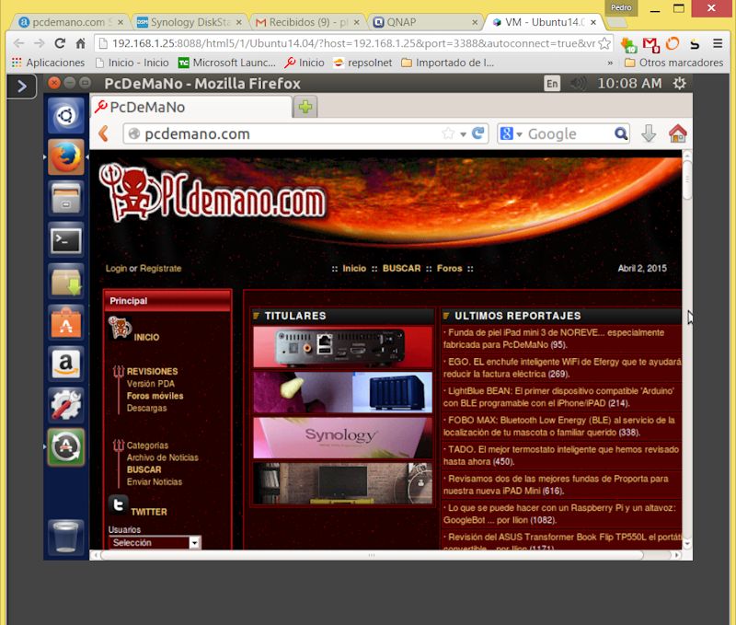Open the Amazon dock icon
The image size is (736, 625).
point(65,364)
